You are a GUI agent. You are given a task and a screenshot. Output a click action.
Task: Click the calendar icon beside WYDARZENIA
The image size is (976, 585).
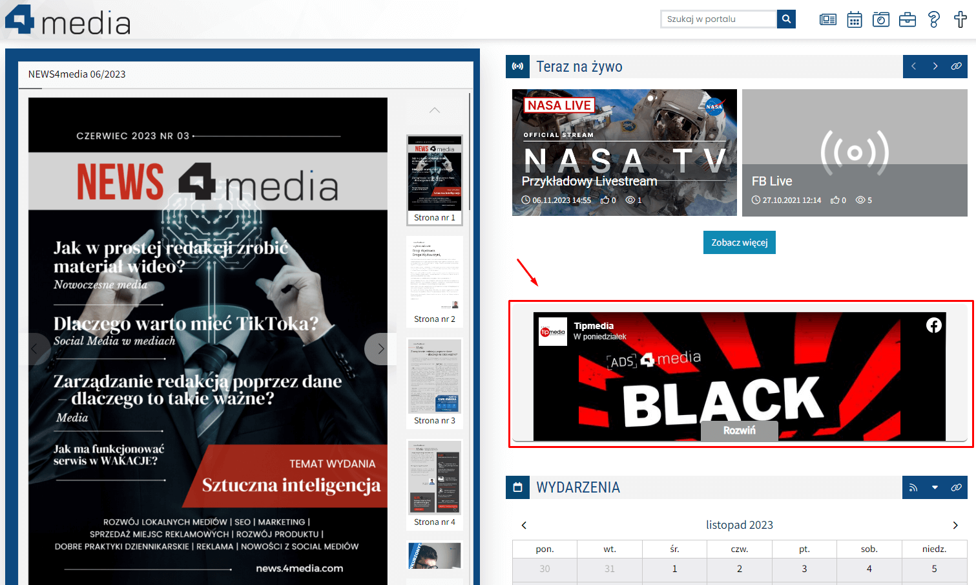coord(517,487)
